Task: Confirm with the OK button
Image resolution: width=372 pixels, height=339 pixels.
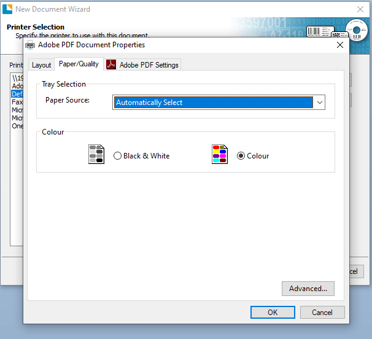Action: pyautogui.click(x=273, y=313)
